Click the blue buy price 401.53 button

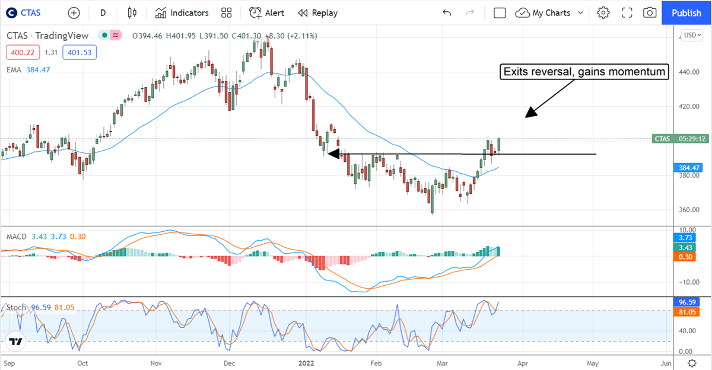tap(79, 52)
